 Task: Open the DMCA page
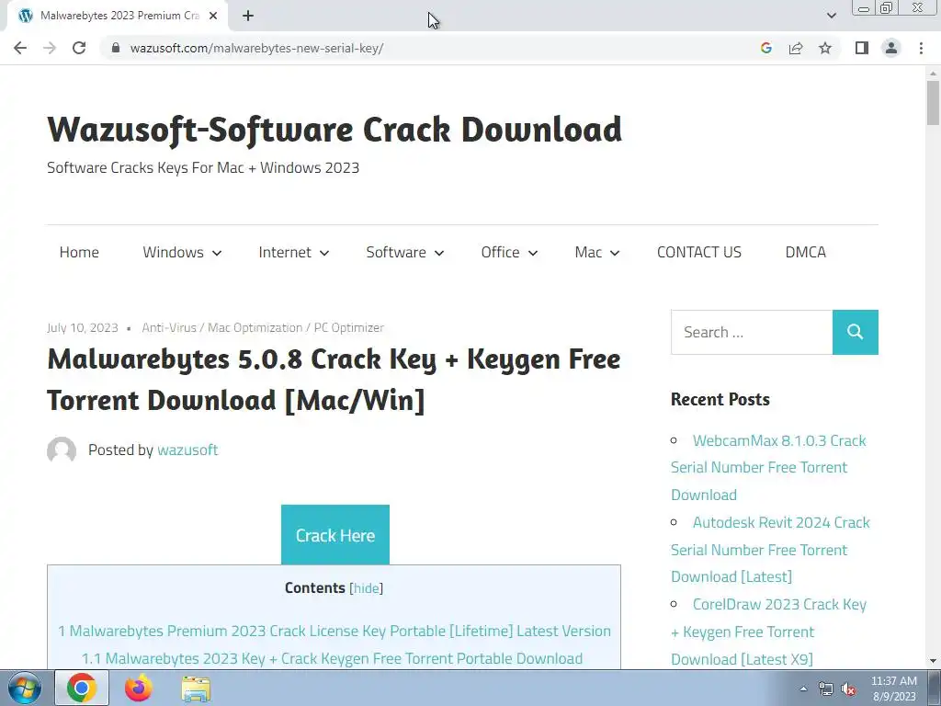click(x=805, y=252)
